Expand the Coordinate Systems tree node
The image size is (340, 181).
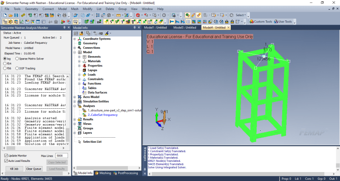tap(75, 39)
